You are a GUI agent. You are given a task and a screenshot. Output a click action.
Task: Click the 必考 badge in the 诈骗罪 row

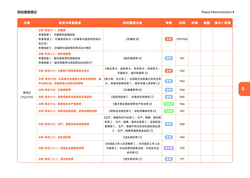pos(169,39)
